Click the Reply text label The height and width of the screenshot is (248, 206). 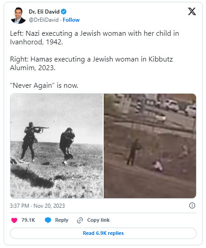click(62, 220)
